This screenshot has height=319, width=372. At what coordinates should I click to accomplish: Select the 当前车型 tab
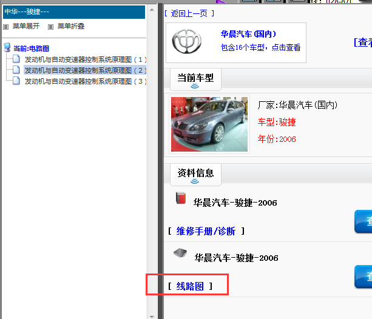(195, 79)
